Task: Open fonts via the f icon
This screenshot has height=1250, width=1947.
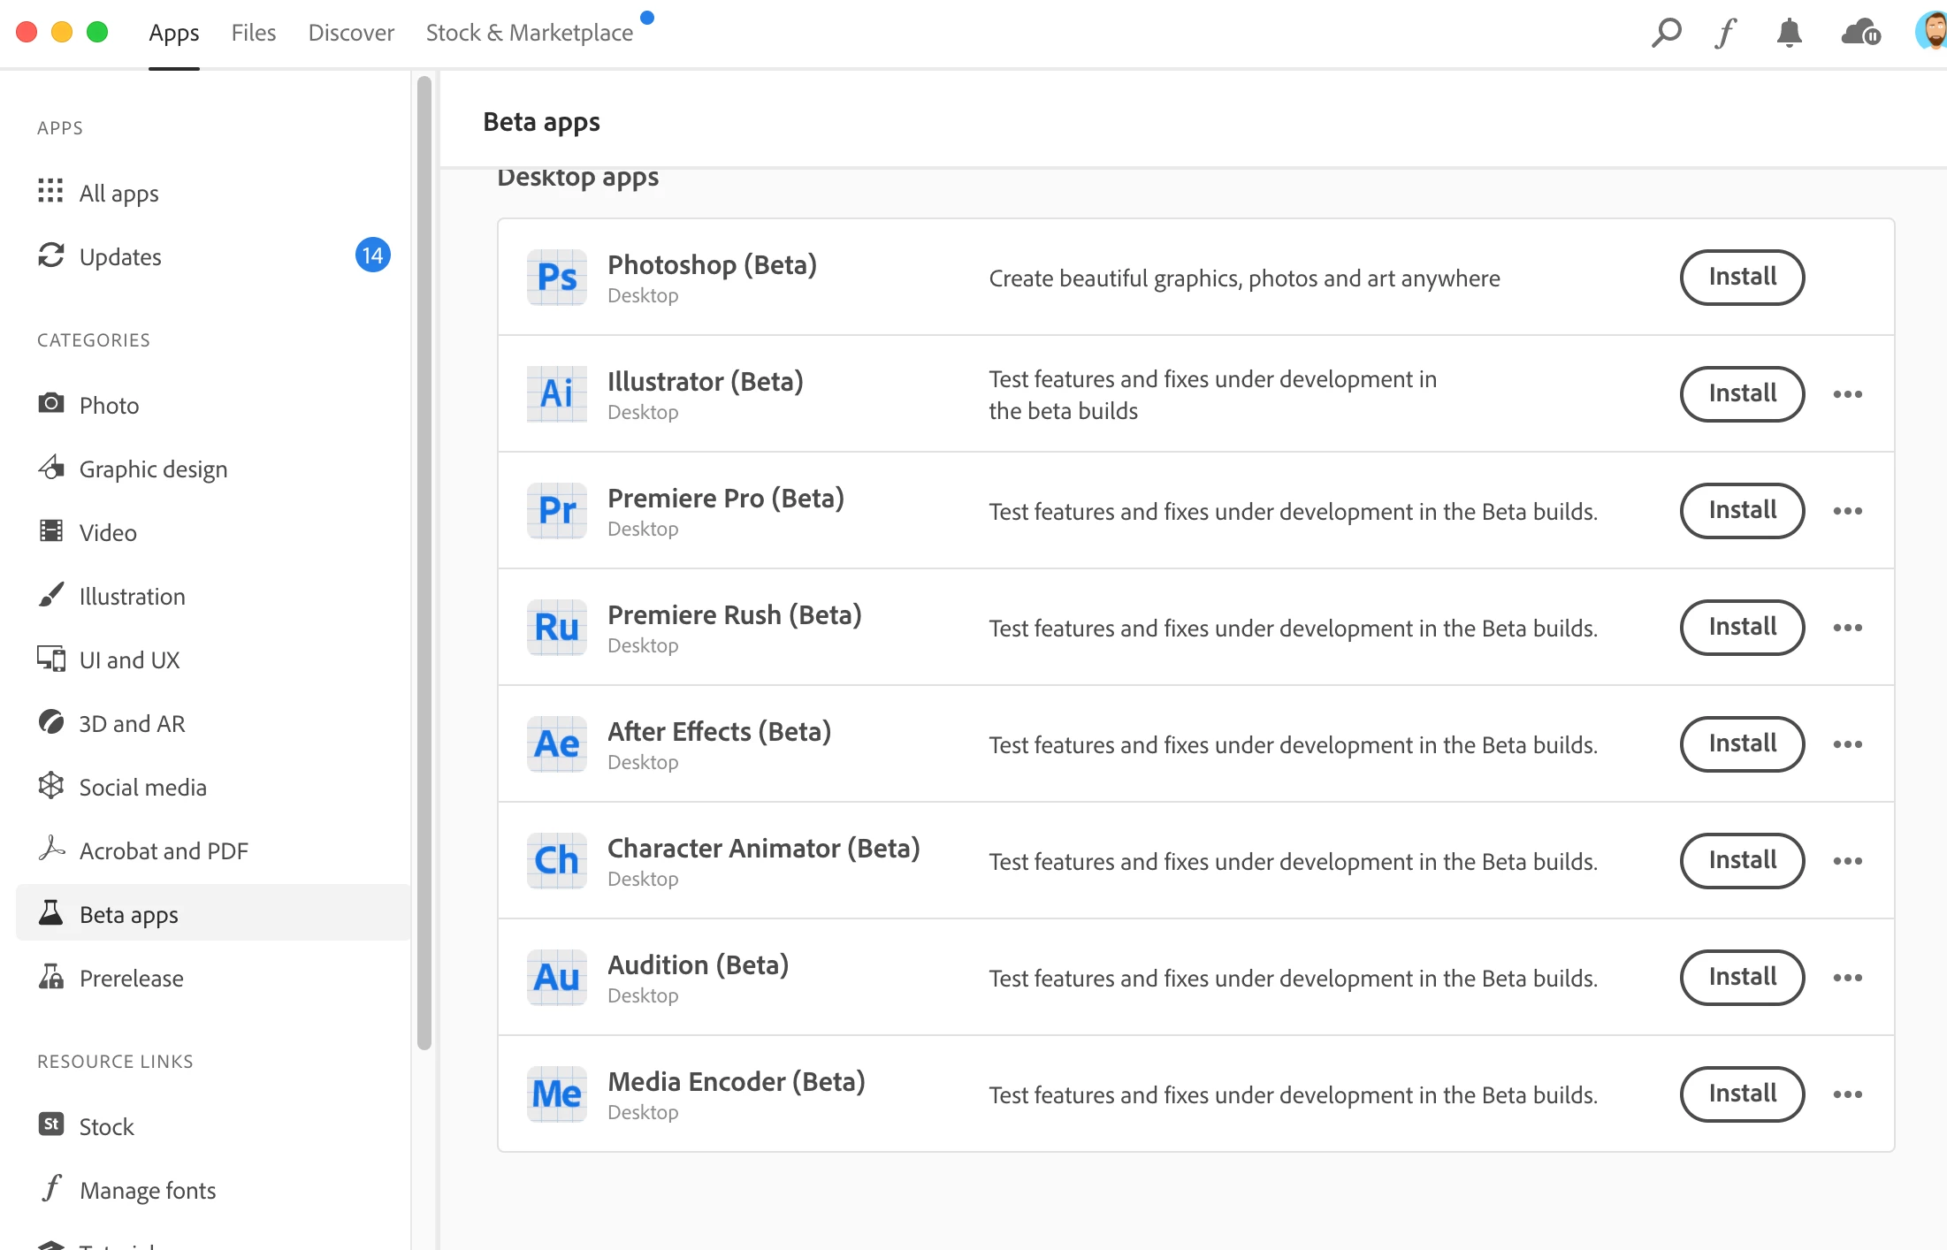Action: click(1725, 33)
